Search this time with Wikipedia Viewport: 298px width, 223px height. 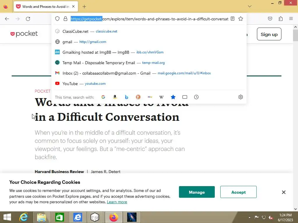tap(161, 97)
